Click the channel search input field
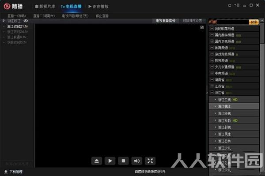The width and height of the screenshot is (265, 176). tap(233, 22)
